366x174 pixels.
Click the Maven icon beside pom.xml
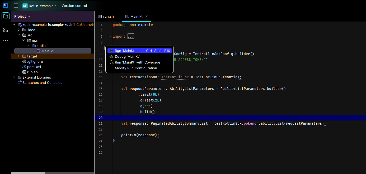(24, 67)
